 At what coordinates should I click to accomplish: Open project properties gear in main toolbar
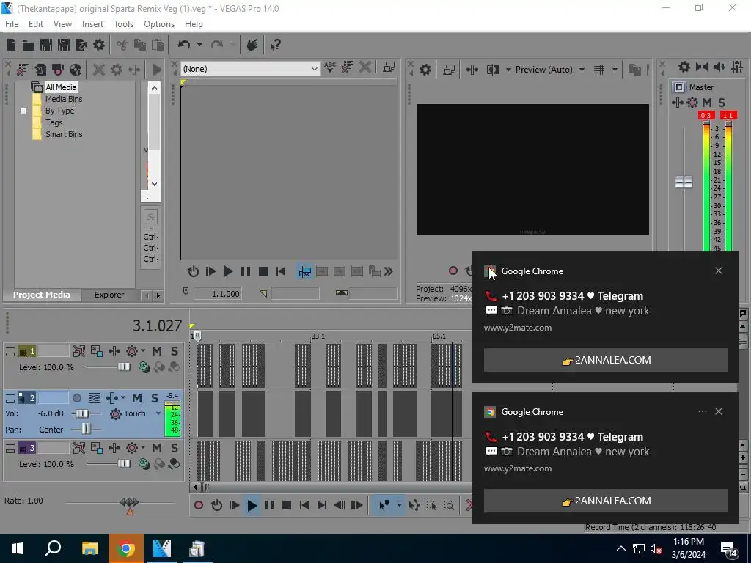pyautogui.click(x=99, y=45)
